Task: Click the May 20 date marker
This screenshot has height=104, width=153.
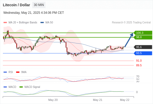Action: (53, 100)
